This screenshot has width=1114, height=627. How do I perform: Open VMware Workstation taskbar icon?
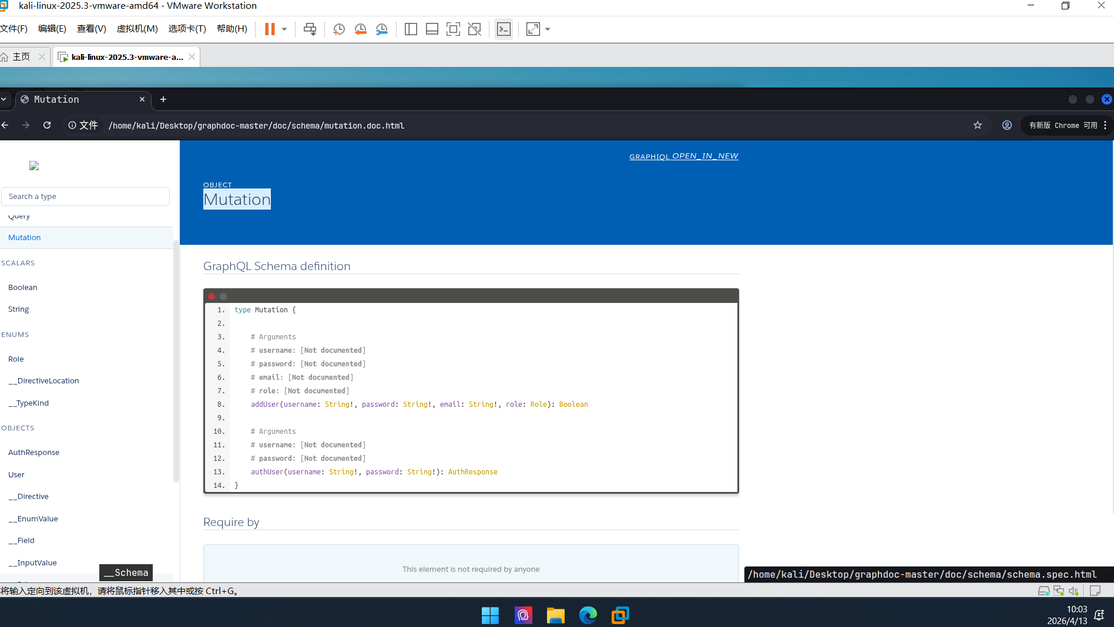coord(620,615)
